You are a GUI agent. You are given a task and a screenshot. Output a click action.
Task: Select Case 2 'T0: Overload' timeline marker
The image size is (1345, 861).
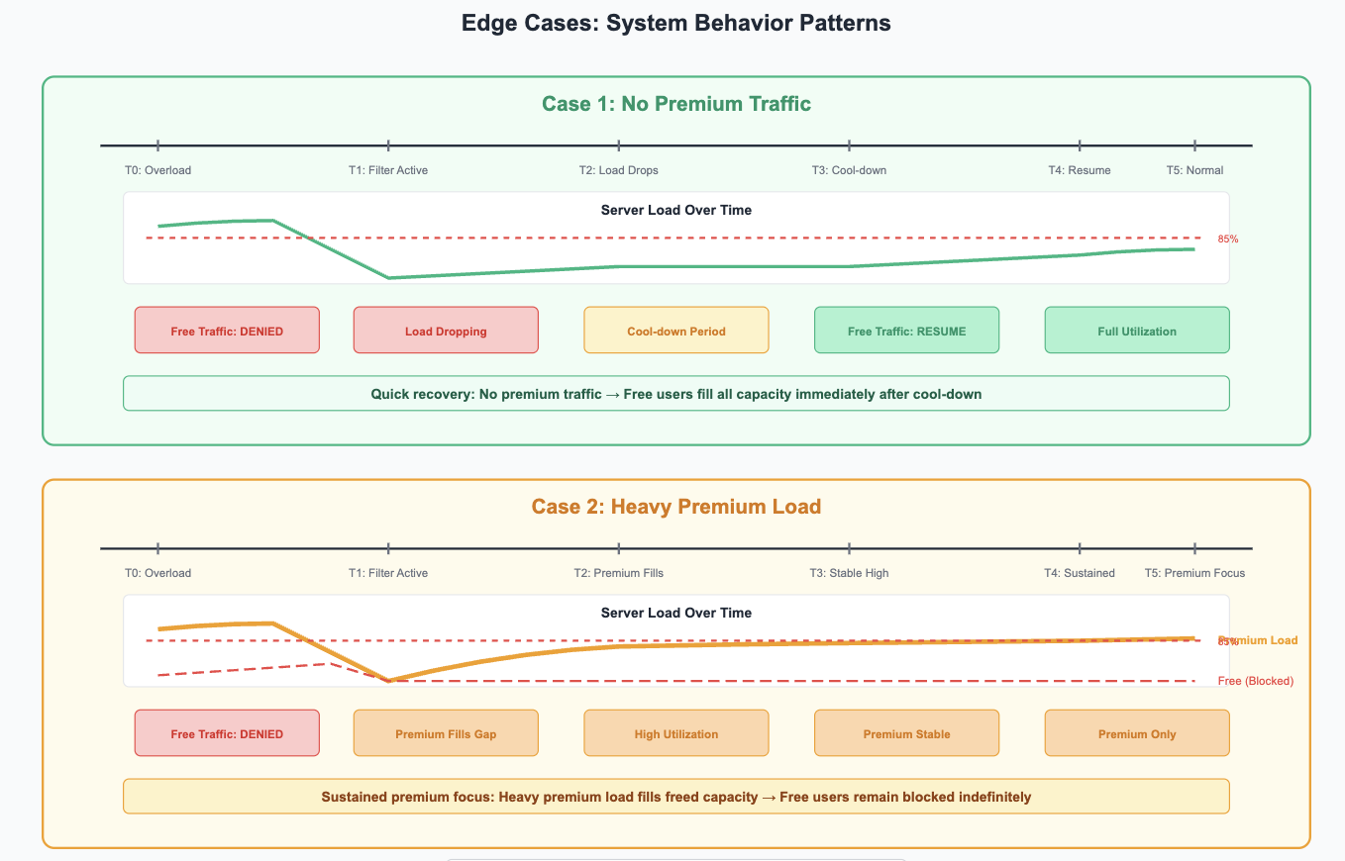(x=157, y=573)
